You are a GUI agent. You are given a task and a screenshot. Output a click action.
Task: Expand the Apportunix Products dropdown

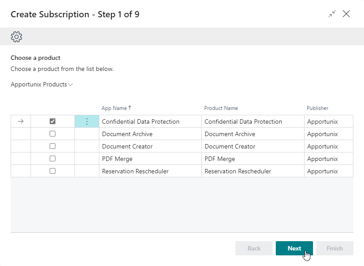click(42, 84)
